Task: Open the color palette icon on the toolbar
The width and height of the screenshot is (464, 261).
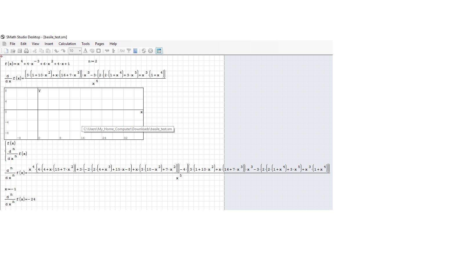Action: 92,51
